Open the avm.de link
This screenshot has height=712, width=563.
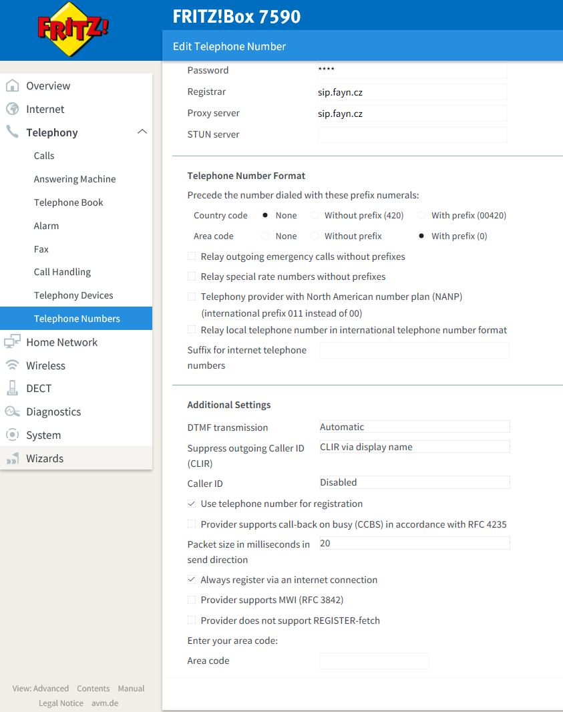coord(105,703)
